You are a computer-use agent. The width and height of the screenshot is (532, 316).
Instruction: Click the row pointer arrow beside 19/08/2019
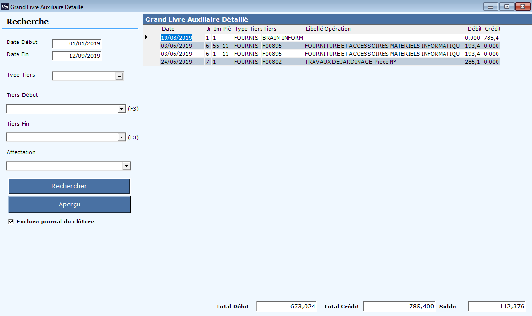146,37
